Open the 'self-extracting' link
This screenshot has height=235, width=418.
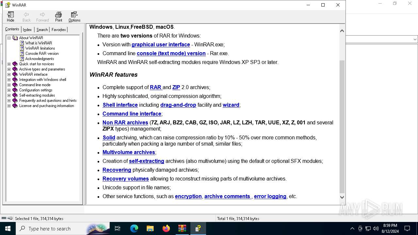147,161
